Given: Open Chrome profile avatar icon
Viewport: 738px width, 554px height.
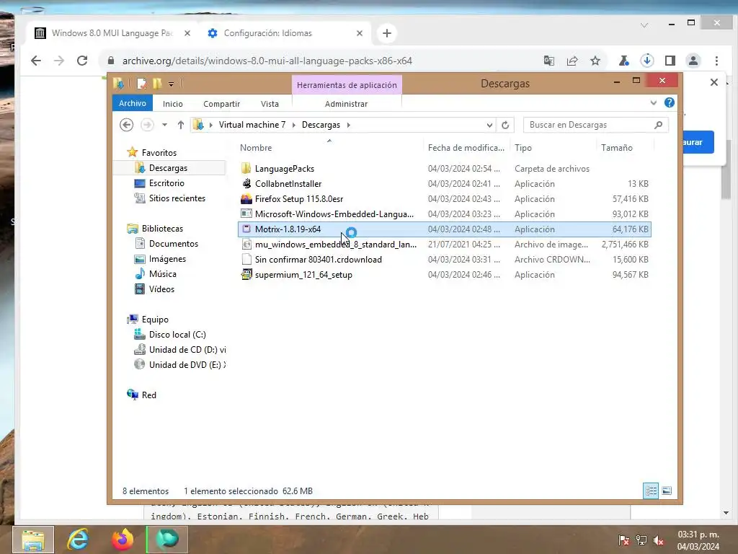Looking at the screenshot, I should (693, 61).
